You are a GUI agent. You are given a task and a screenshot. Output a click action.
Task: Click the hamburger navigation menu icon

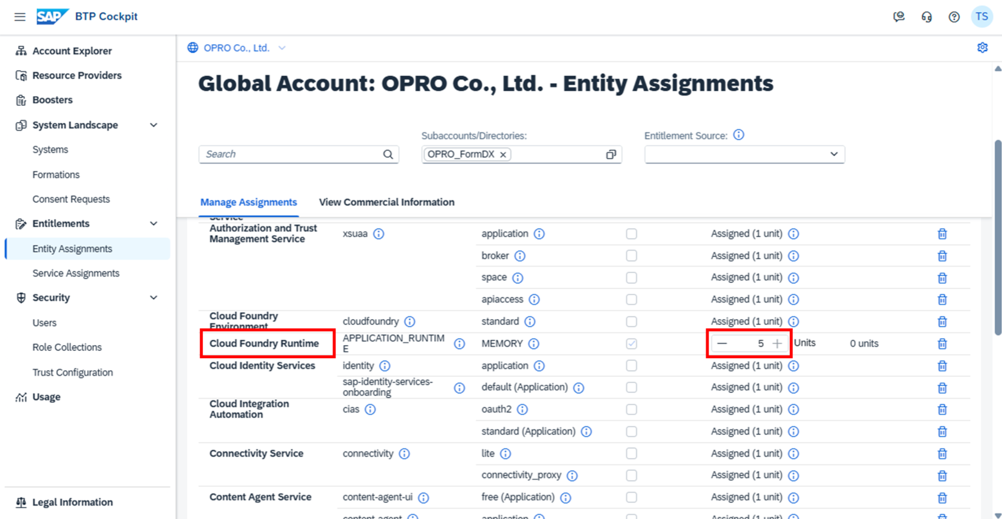click(20, 17)
